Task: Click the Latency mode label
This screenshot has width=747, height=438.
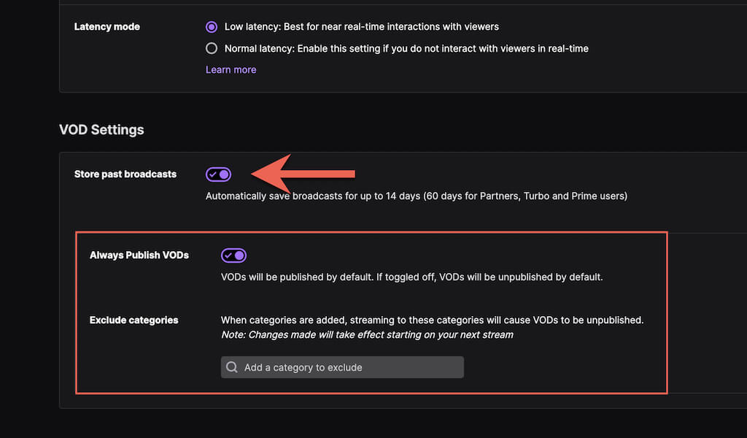Action: click(x=107, y=27)
